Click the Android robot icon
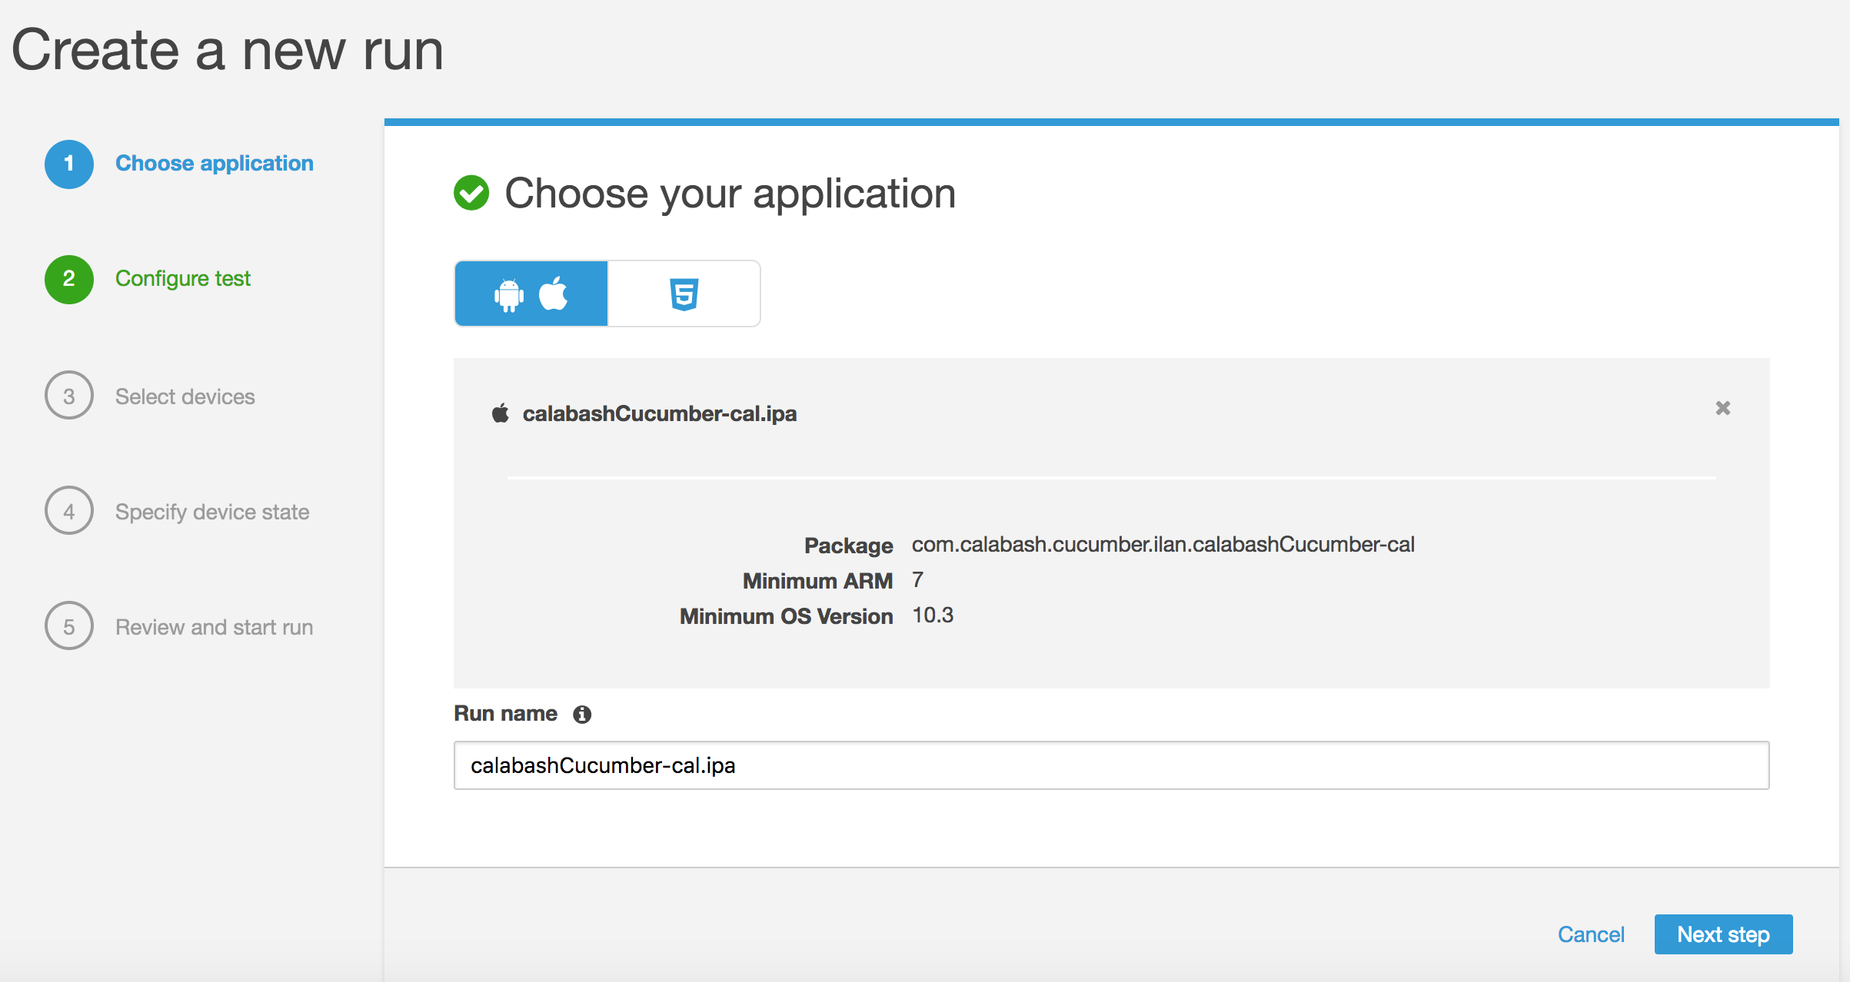This screenshot has height=982, width=1850. [508, 295]
